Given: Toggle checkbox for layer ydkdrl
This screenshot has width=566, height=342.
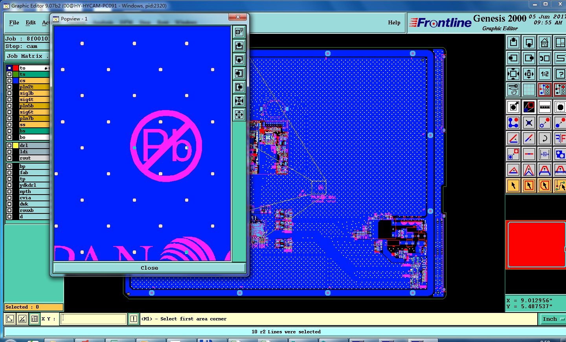Looking at the screenshot, I should (9, 185).
